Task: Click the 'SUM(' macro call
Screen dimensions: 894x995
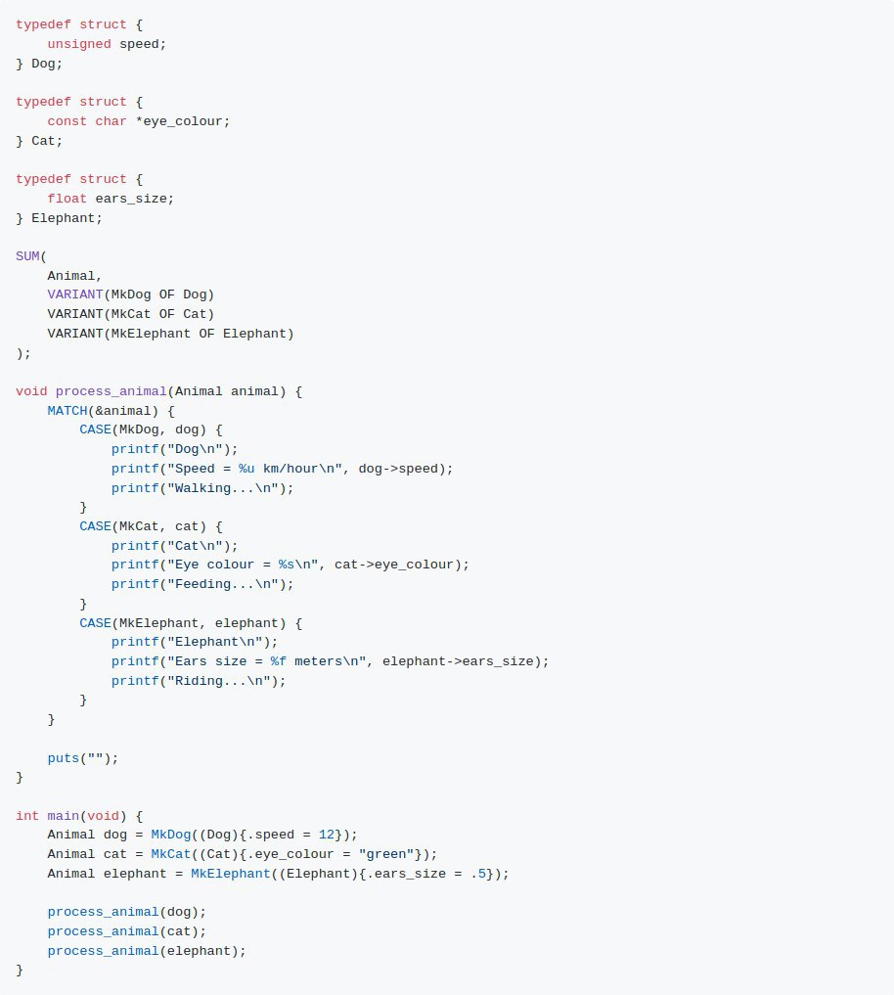Action: point(31,256)
